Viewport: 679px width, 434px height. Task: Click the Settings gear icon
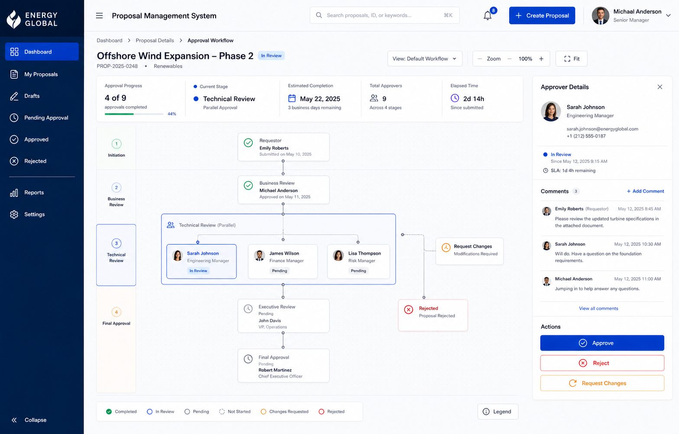(x=14, y=214)
